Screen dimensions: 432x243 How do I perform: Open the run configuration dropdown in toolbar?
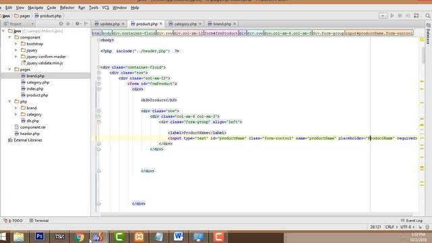pos(383,16)
